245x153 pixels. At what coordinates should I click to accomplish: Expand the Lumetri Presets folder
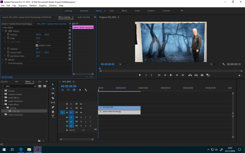2,94
